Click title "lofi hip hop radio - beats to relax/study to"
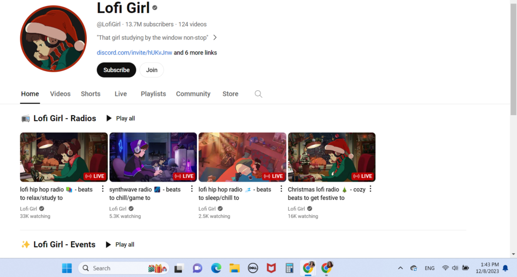The image size is (517, 277). click(x=57, y=194)
